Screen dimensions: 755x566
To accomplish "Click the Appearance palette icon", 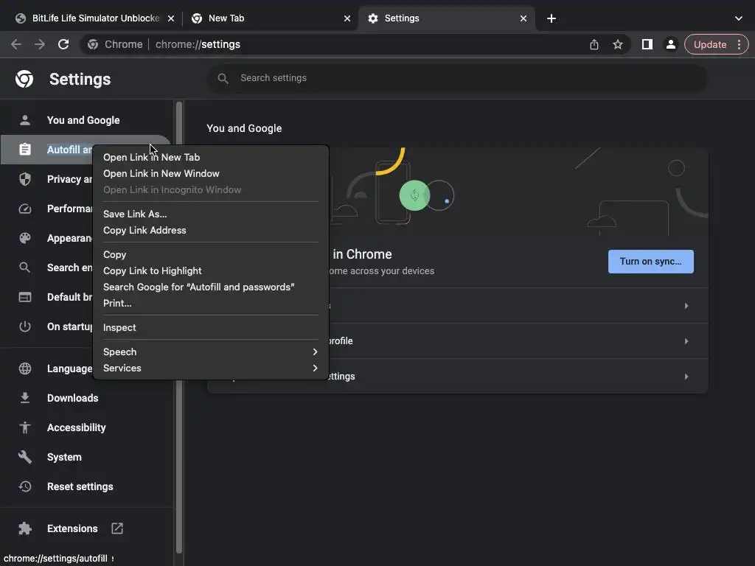I will pyautogui.click(x=24, y=238).
